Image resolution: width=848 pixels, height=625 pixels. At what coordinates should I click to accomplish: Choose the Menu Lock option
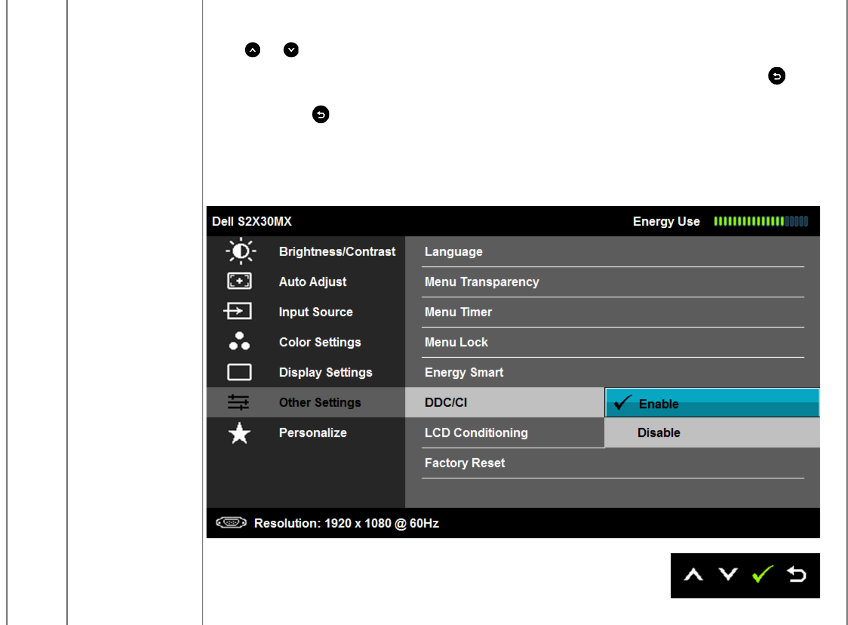456,342
